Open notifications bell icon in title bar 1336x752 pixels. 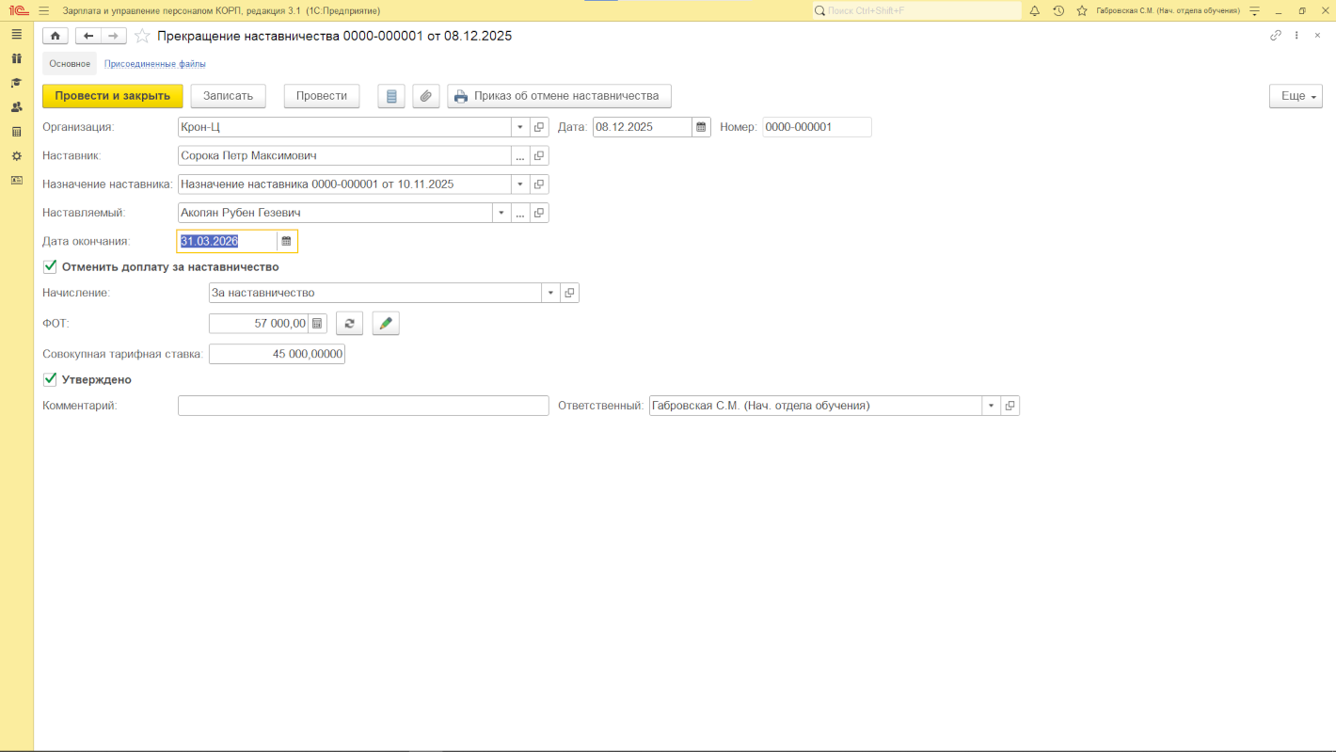(1035, 10)
